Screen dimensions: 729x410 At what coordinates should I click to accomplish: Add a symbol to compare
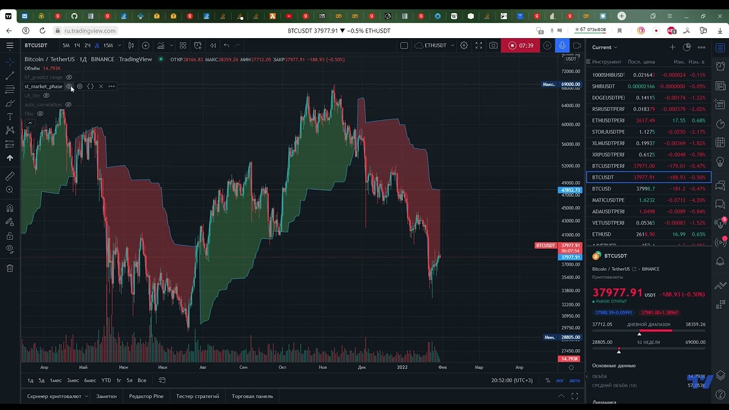click(x=146, y=46)
